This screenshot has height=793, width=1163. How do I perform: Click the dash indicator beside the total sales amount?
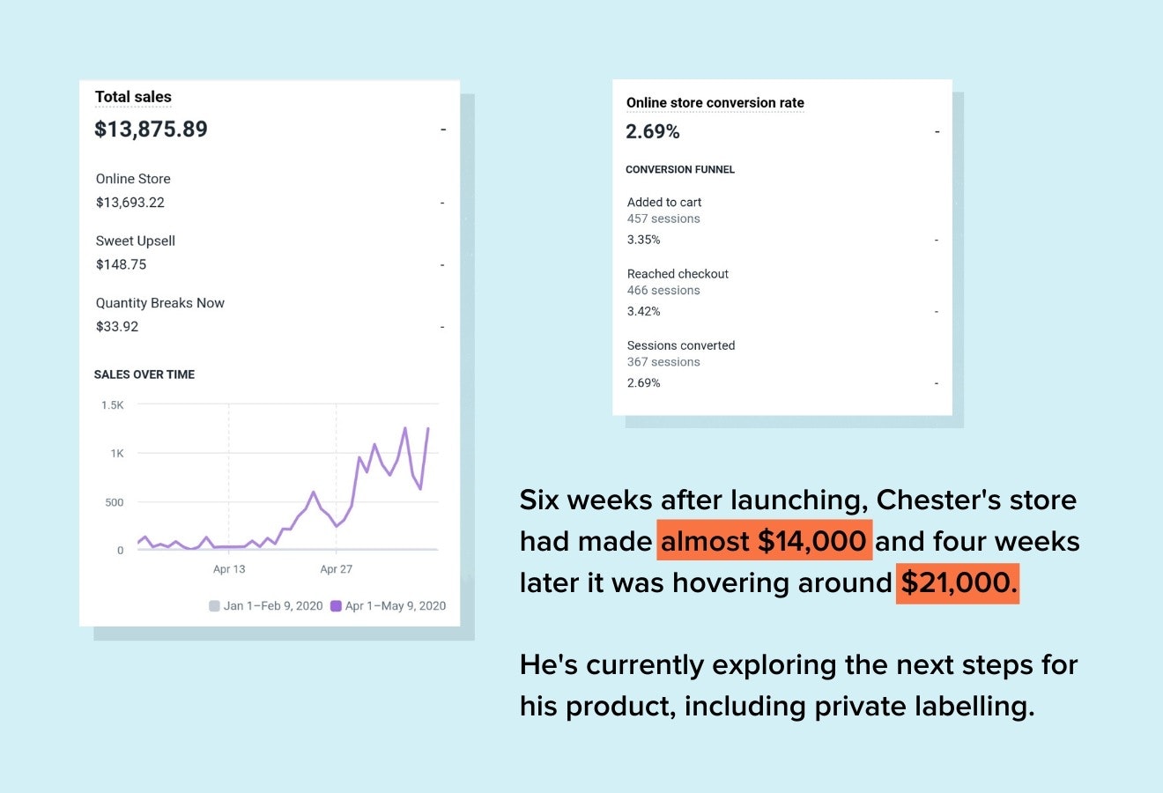pos(443,130)
